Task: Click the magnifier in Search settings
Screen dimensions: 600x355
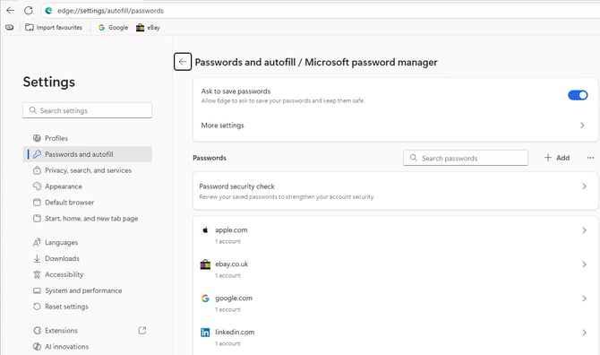Action: [33, 110]
